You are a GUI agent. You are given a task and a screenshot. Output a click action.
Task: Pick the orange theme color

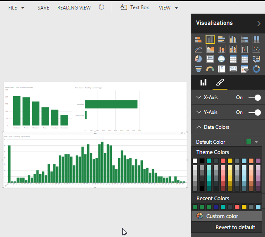[251, 161]
